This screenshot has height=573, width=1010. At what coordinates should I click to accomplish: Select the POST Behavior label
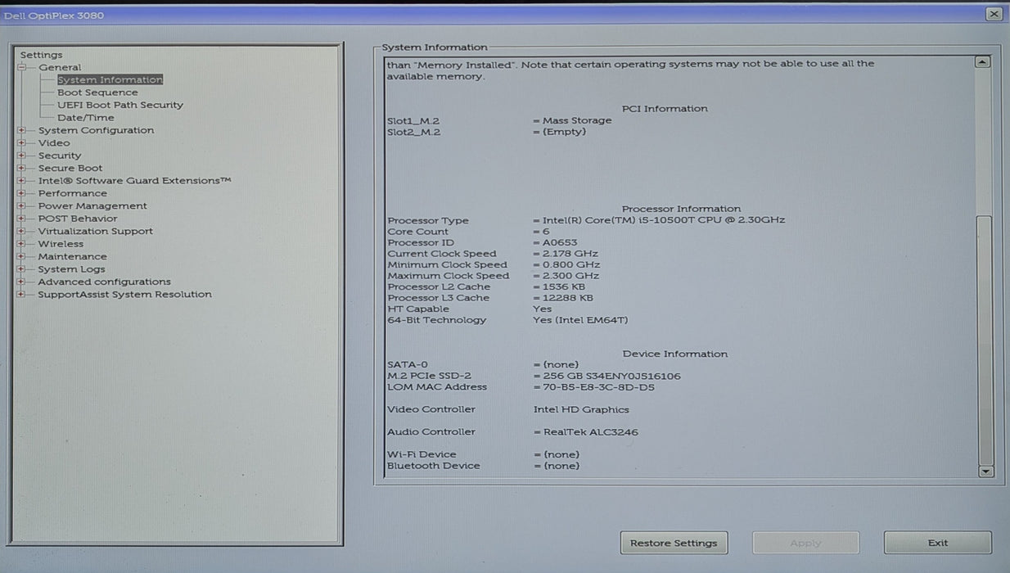78,219
